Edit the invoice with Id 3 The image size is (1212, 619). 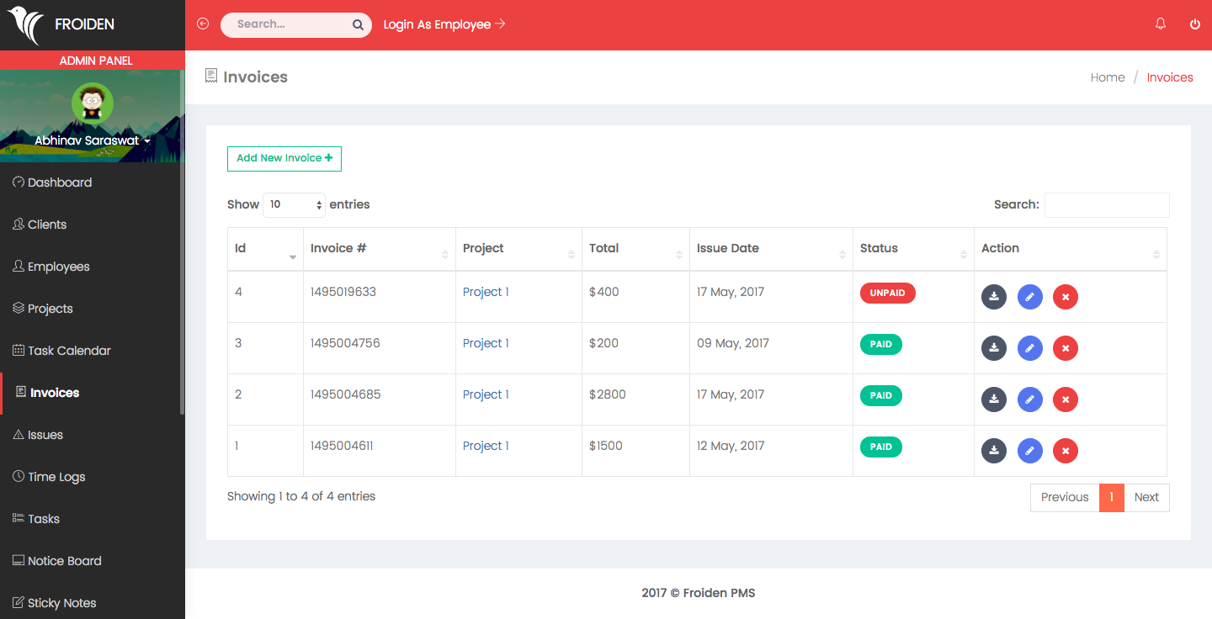pos(1029,348)
